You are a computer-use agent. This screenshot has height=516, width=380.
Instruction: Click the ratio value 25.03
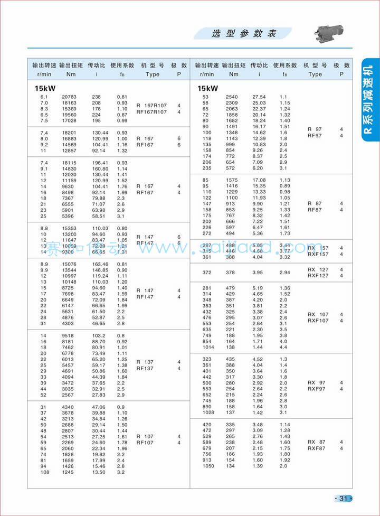259,102
